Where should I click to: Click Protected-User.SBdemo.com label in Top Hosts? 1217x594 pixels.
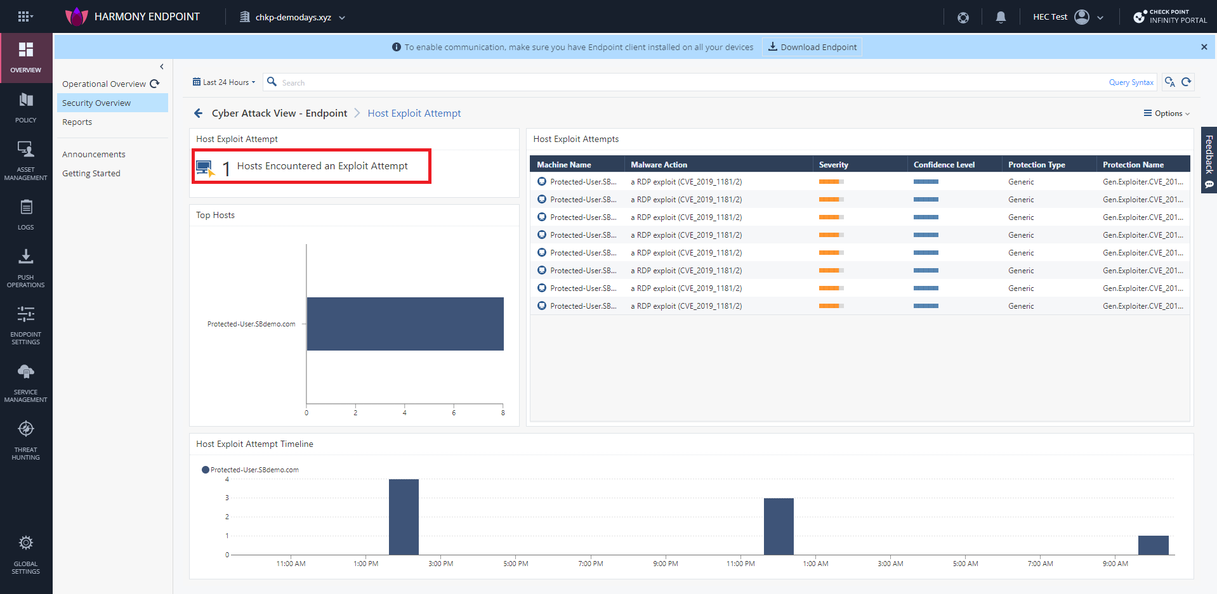click(x=251, y=324)
